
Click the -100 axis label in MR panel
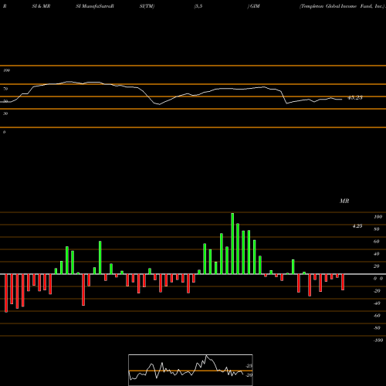point(378,340)
